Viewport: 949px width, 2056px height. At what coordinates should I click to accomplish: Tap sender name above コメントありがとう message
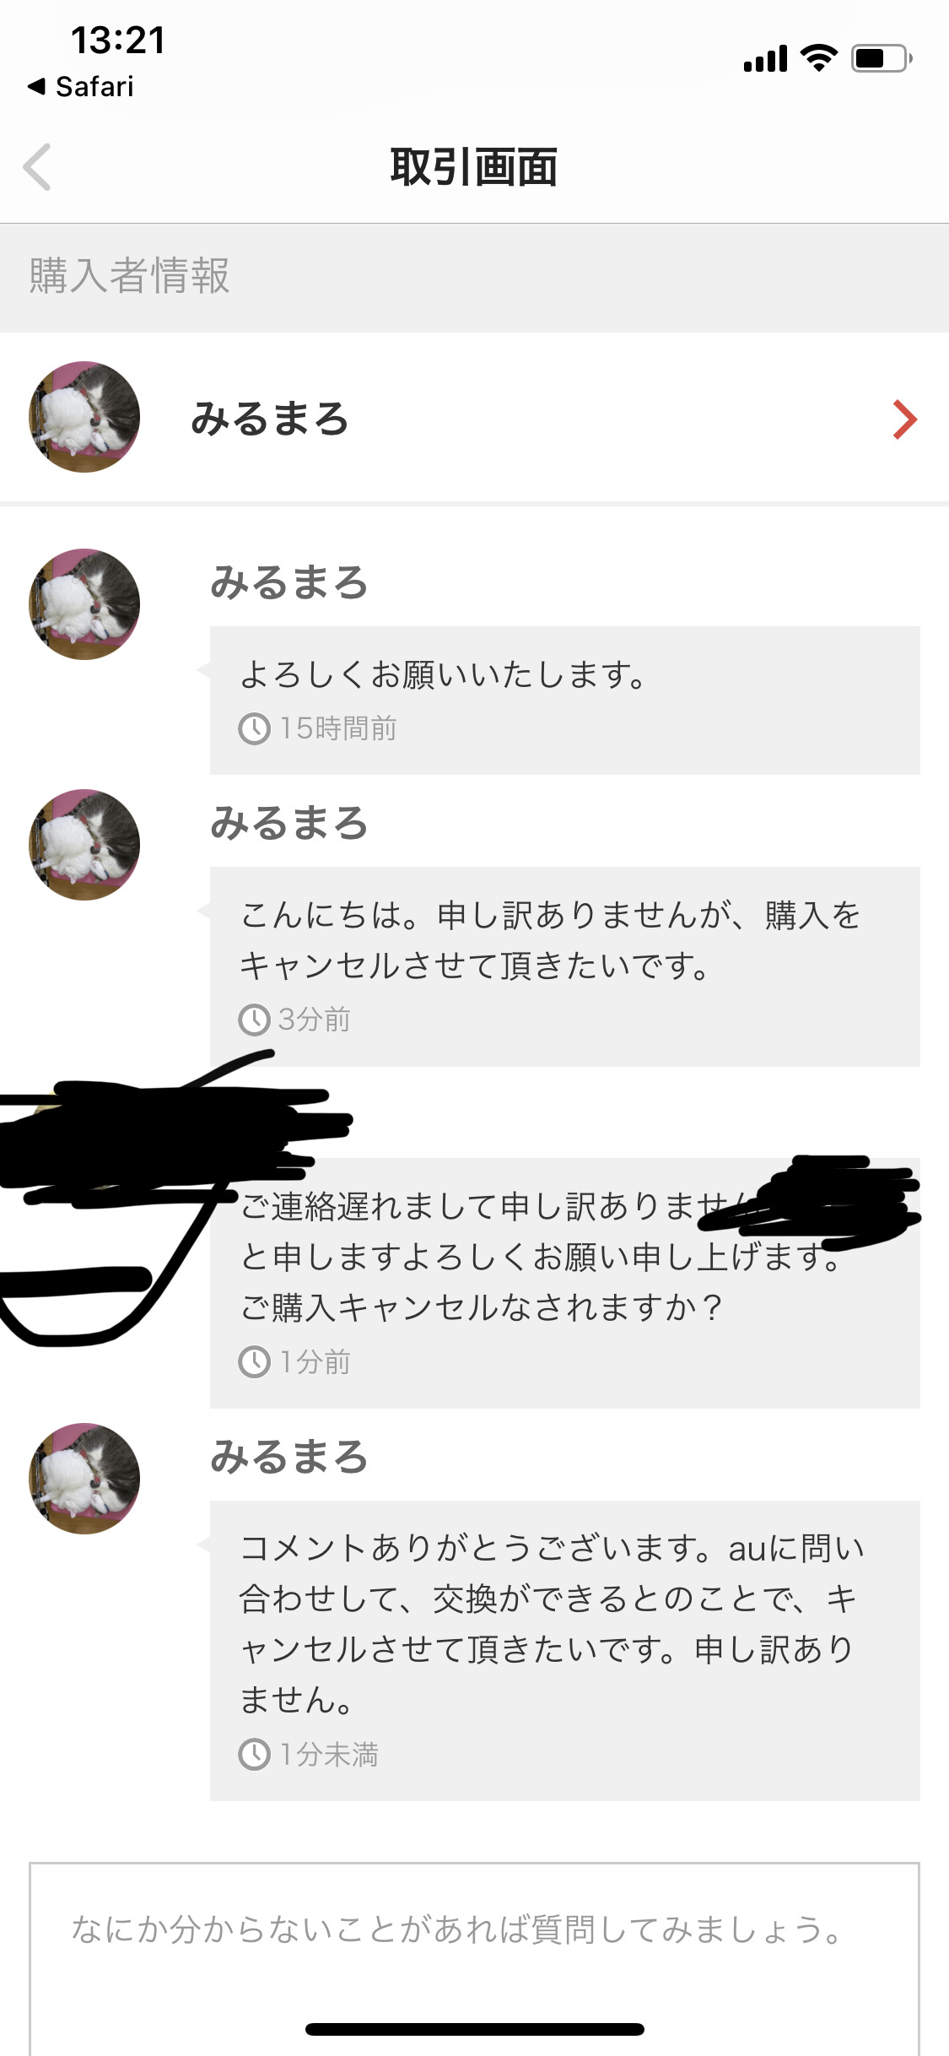289,1458
